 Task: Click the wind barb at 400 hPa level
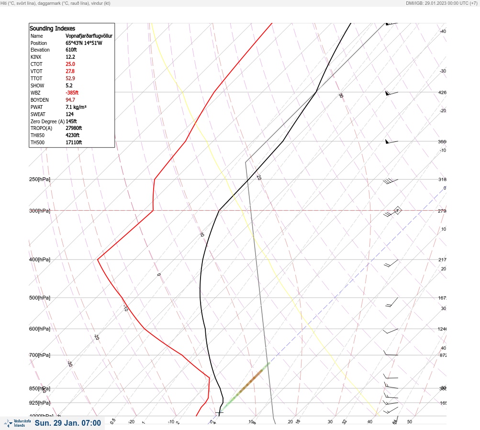tap(391, 263)
